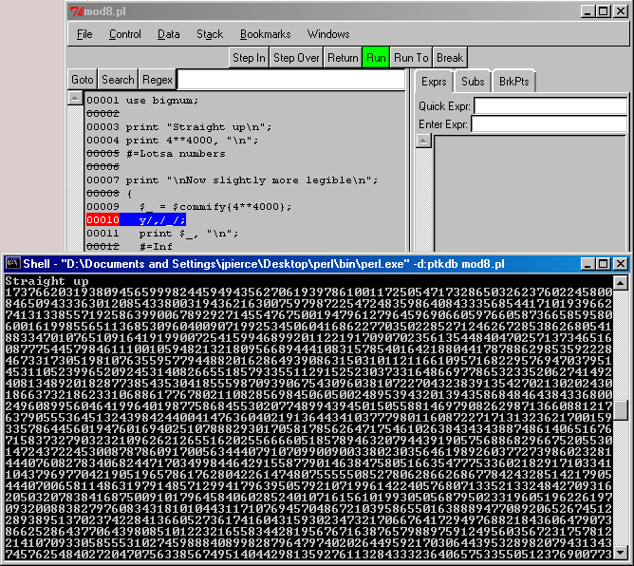Click highlighted code 'y/,/_/;'
This screenshot has height=566, width=634.
pyautogui.click(x=162, y=220)
